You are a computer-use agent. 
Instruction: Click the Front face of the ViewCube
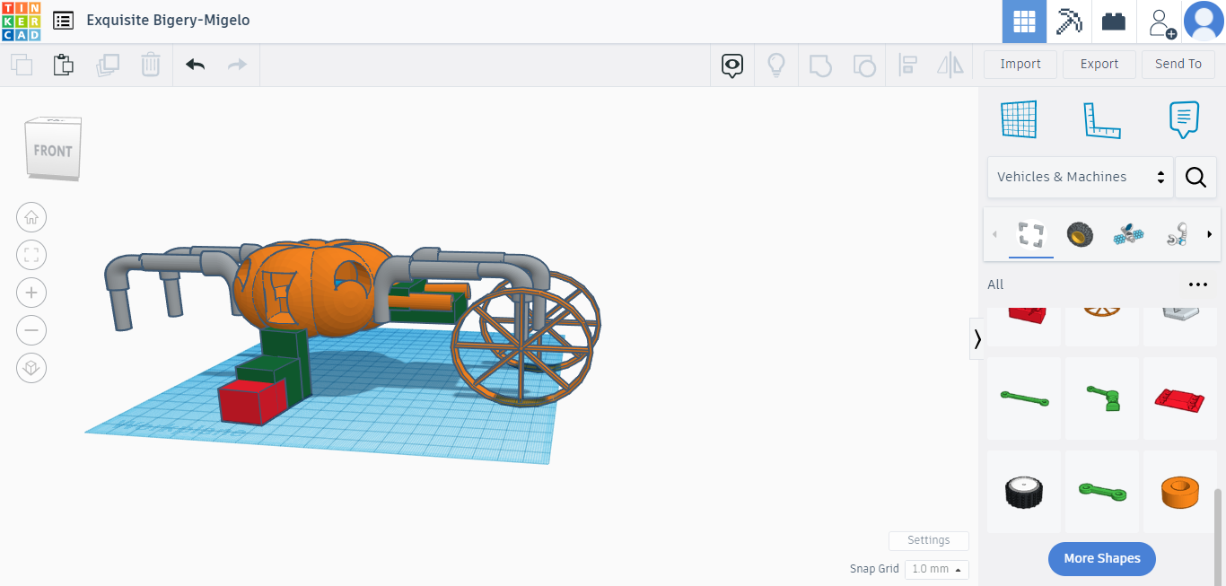[x=53, y=149]
